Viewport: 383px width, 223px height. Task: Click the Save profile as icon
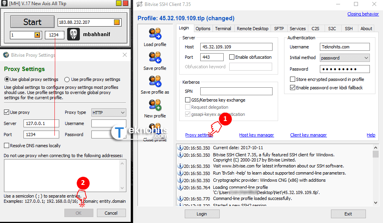click(155, 81)
